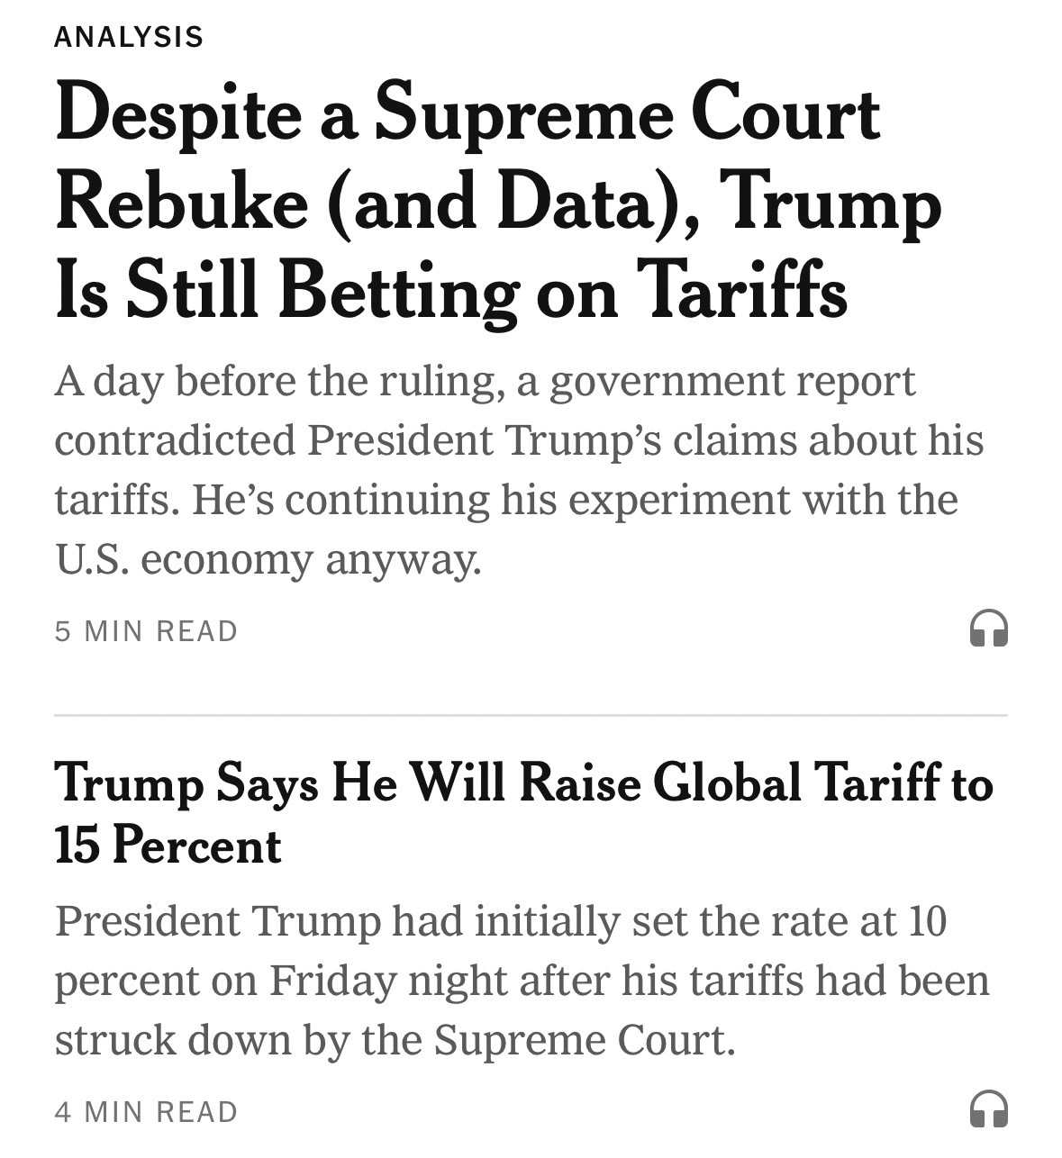Select the summary starting 'President Trump had initially'

tap(500, 921)
